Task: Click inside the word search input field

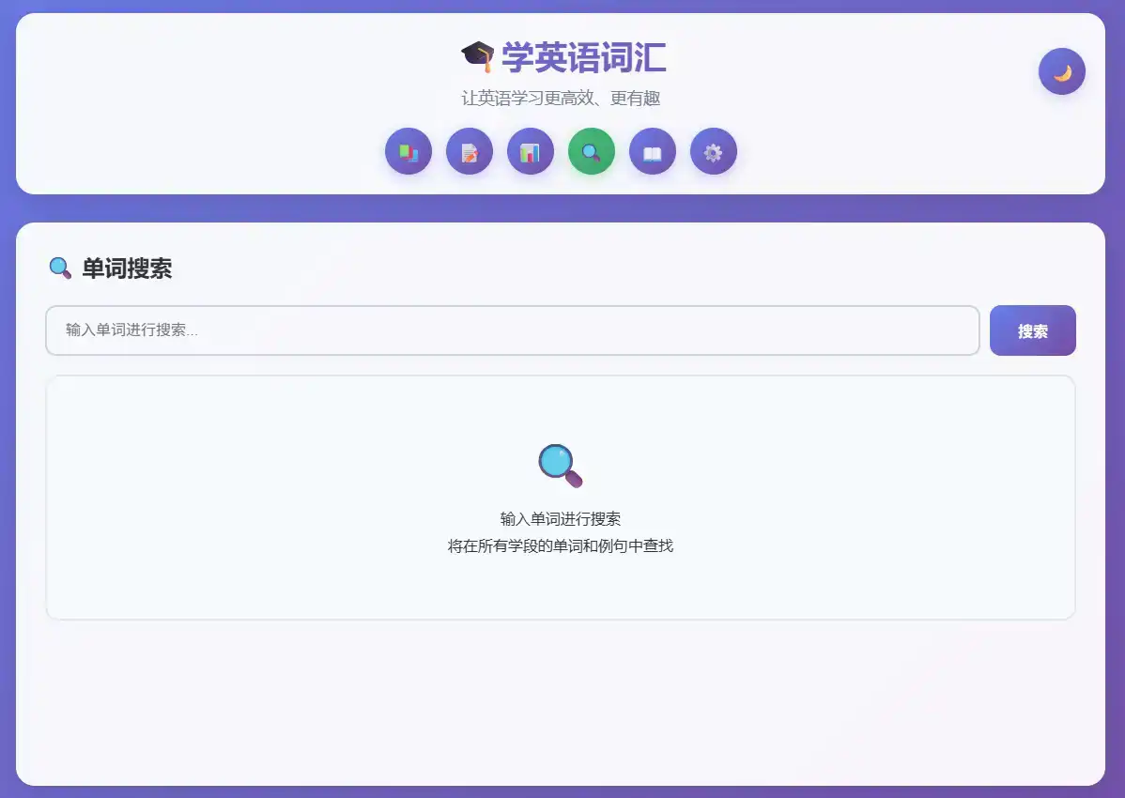Action: (x=512, y=330)
